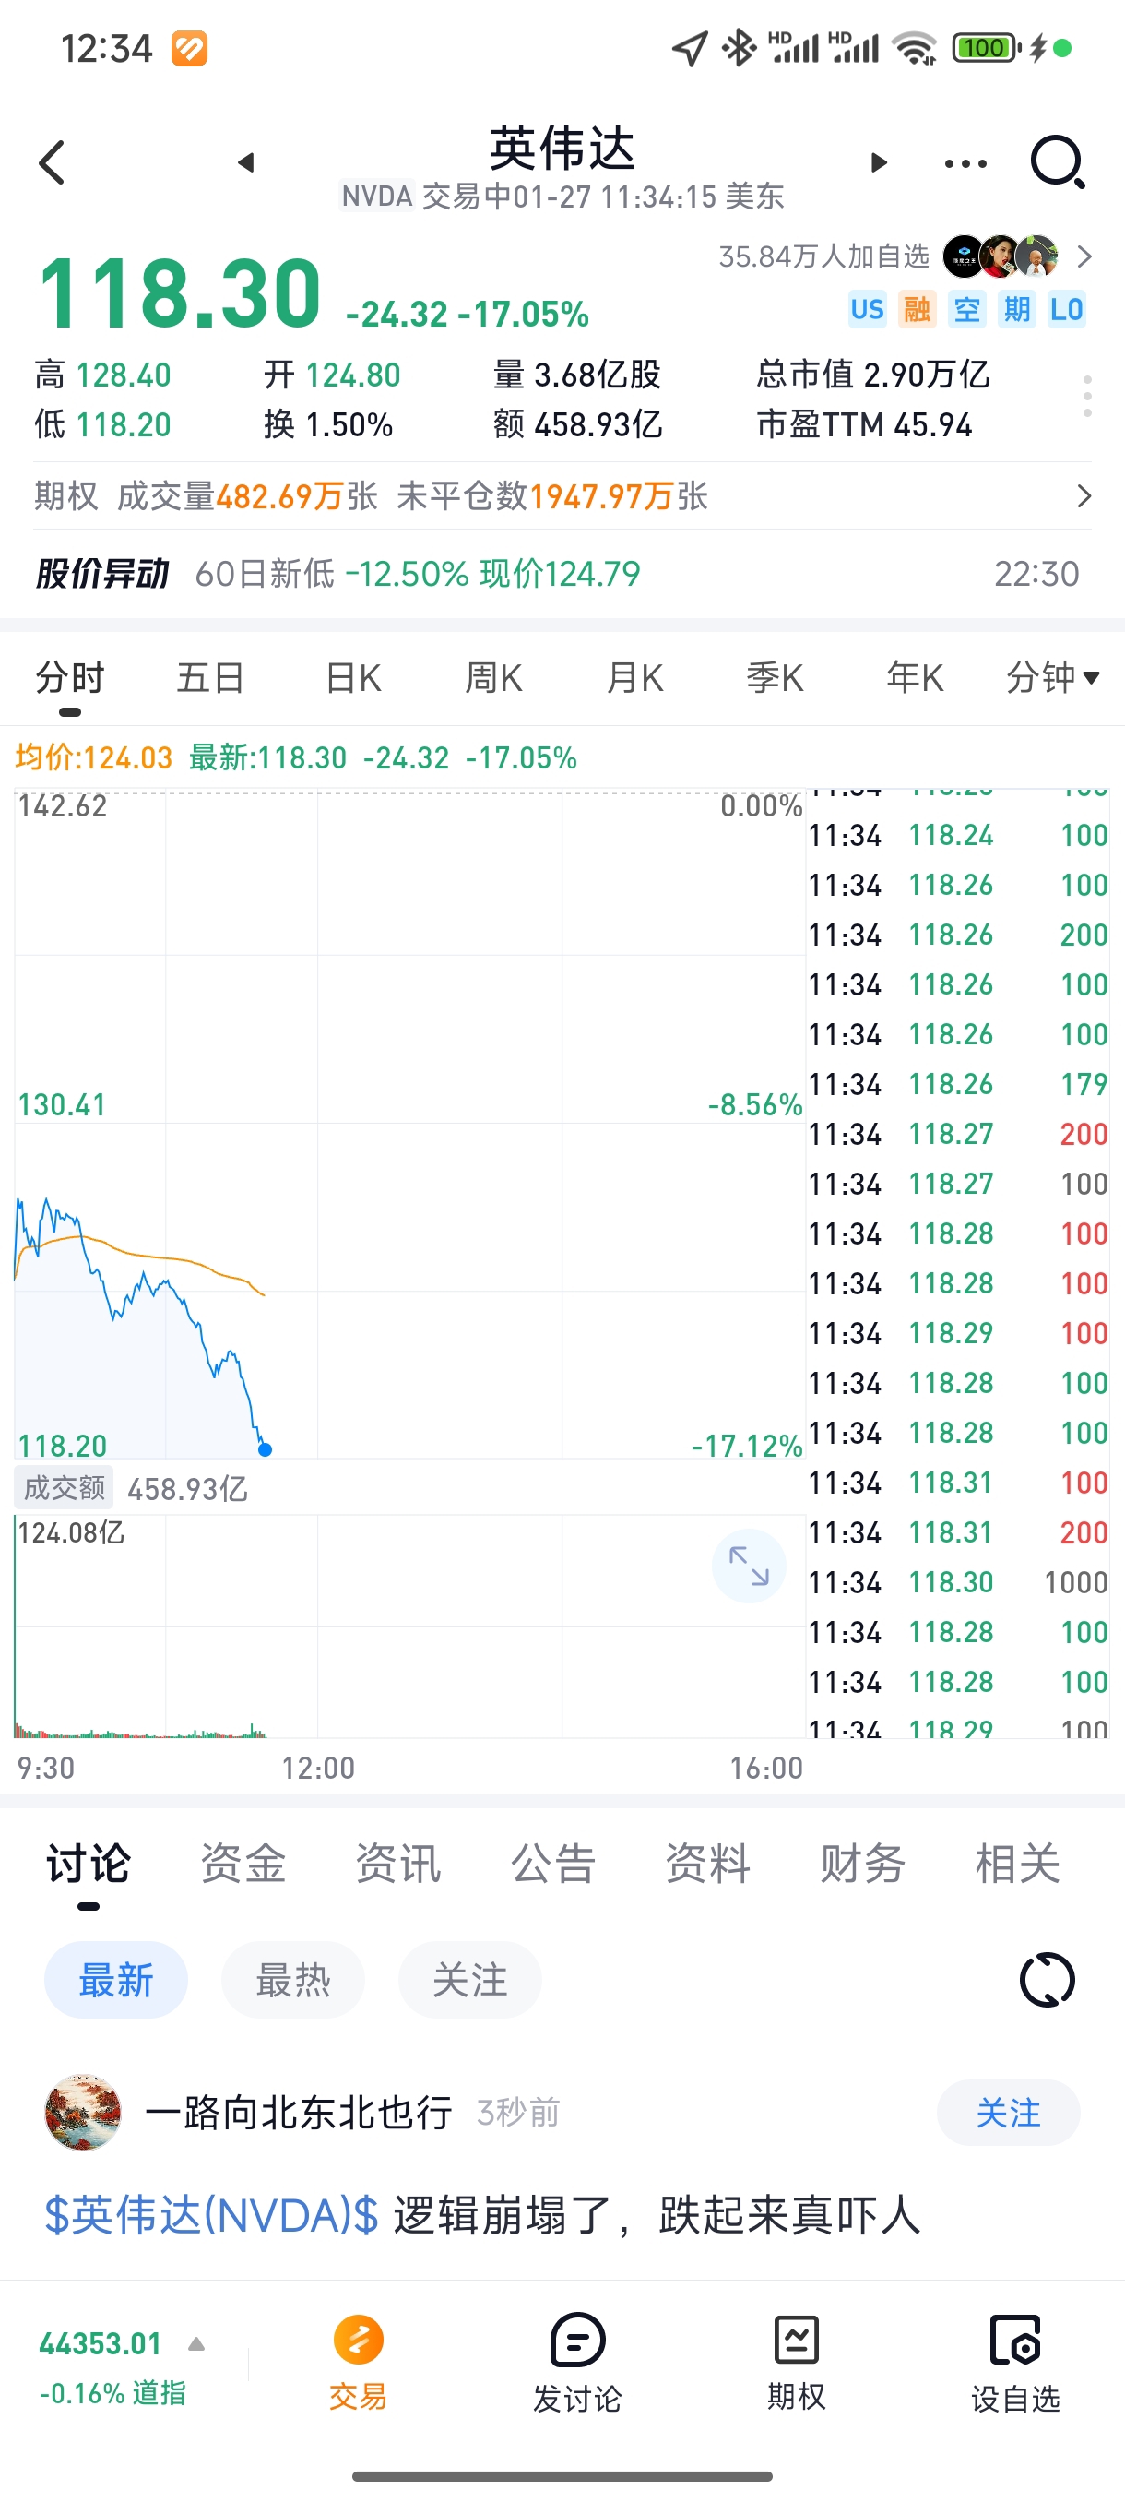
Task: Select the 最热 filter chip
Action: coord(293,1980)
